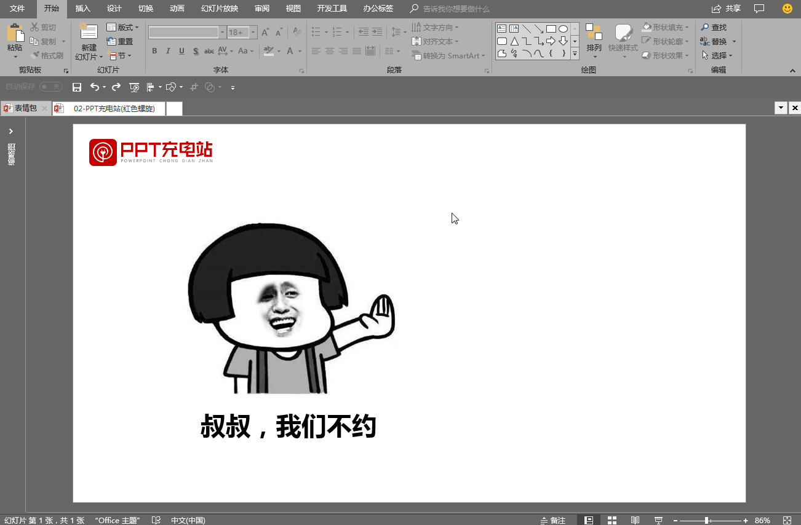Center align paragraph text
The image size is (801, 525).
pyautogui.click(x=330, y=51)
